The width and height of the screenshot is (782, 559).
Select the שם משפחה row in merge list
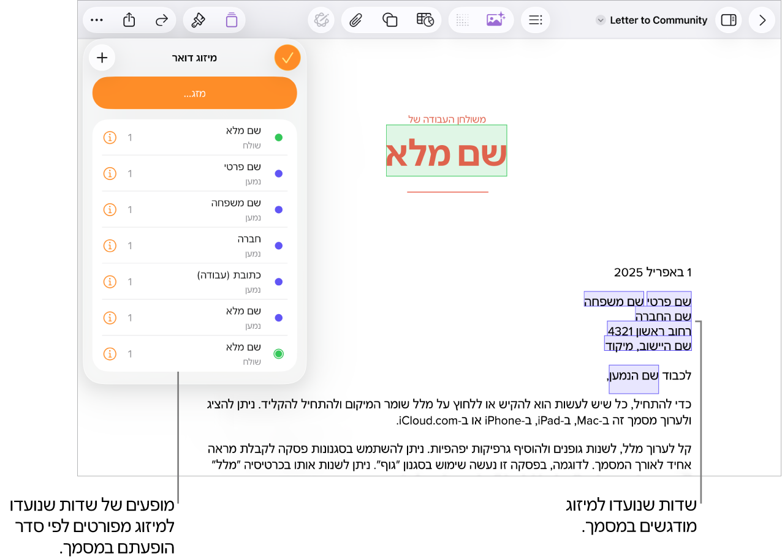[x=195, y=210]
